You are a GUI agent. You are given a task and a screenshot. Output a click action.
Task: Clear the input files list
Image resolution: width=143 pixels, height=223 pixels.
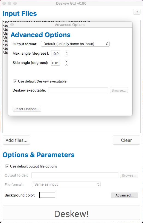[x=126, y=140]
